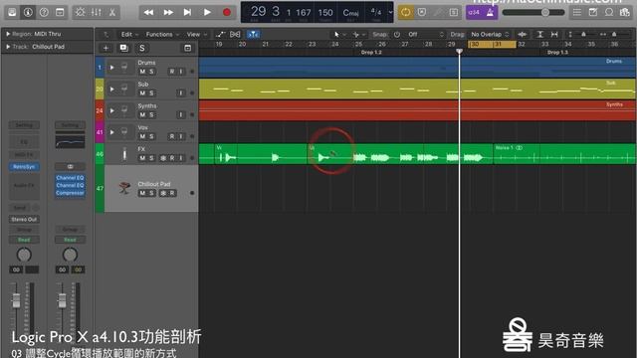This screenshot has height=358, width=637.
Task: Open the Compressor plug-in slot
Action: coord(70,193)
